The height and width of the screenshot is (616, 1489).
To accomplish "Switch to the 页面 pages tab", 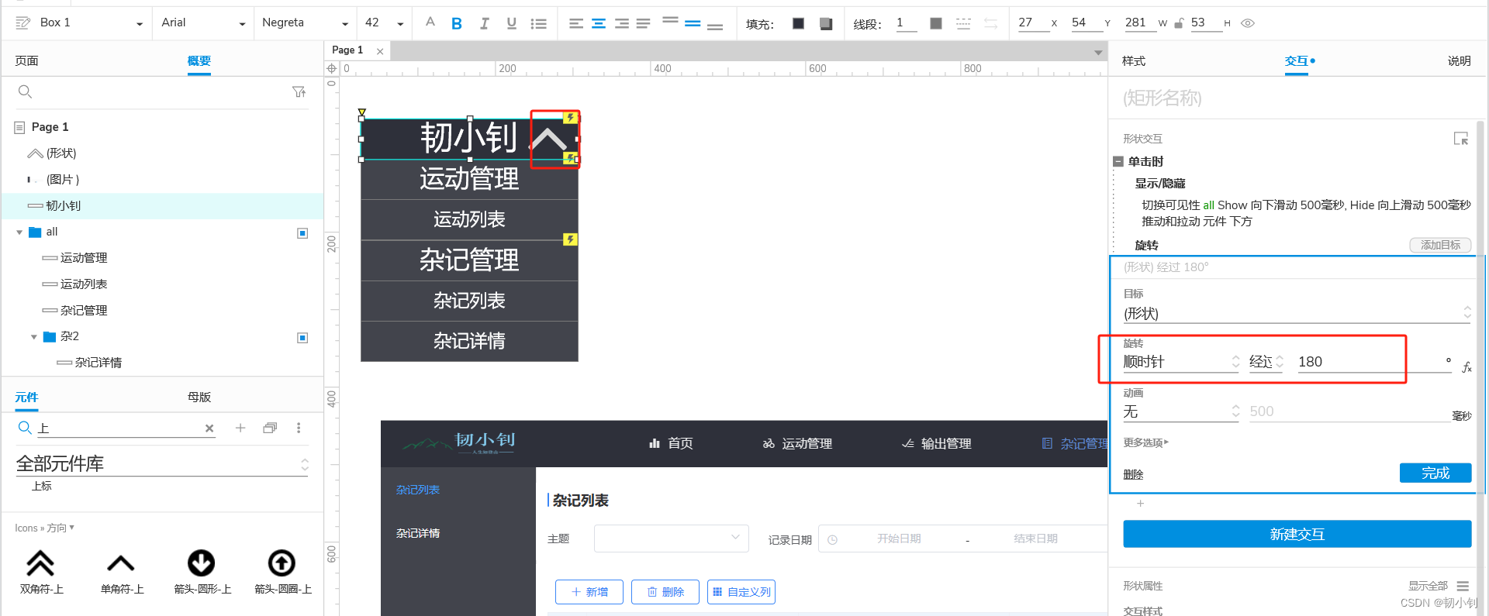I will coord(26,61).
